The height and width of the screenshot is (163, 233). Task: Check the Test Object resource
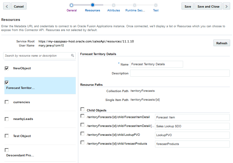pos(7,136)
